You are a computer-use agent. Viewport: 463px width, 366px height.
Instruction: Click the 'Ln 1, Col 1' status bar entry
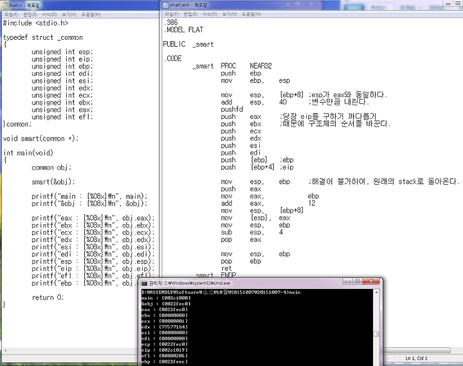pyautogui.click(x=416, y=358)
